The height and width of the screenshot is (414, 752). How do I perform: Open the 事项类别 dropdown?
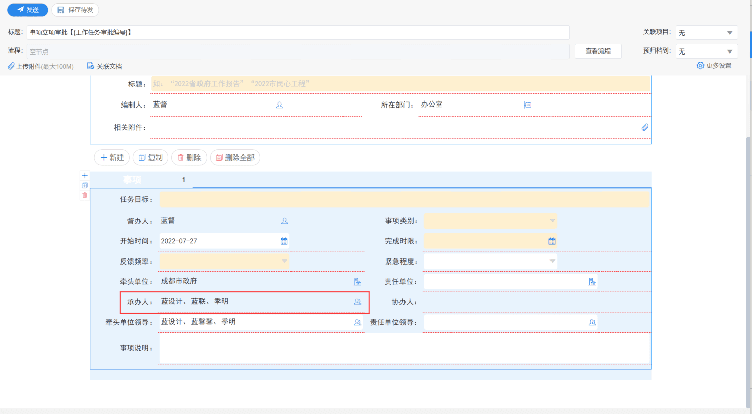pyautogui.click(x=490, y=221)
